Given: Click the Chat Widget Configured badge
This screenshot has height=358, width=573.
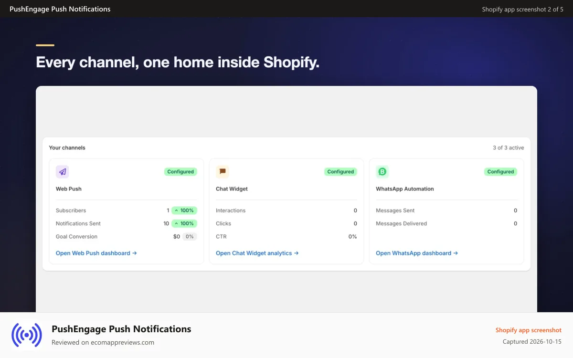Looking at the screenshot, I should pyautogui.click(x=340, y=172).
